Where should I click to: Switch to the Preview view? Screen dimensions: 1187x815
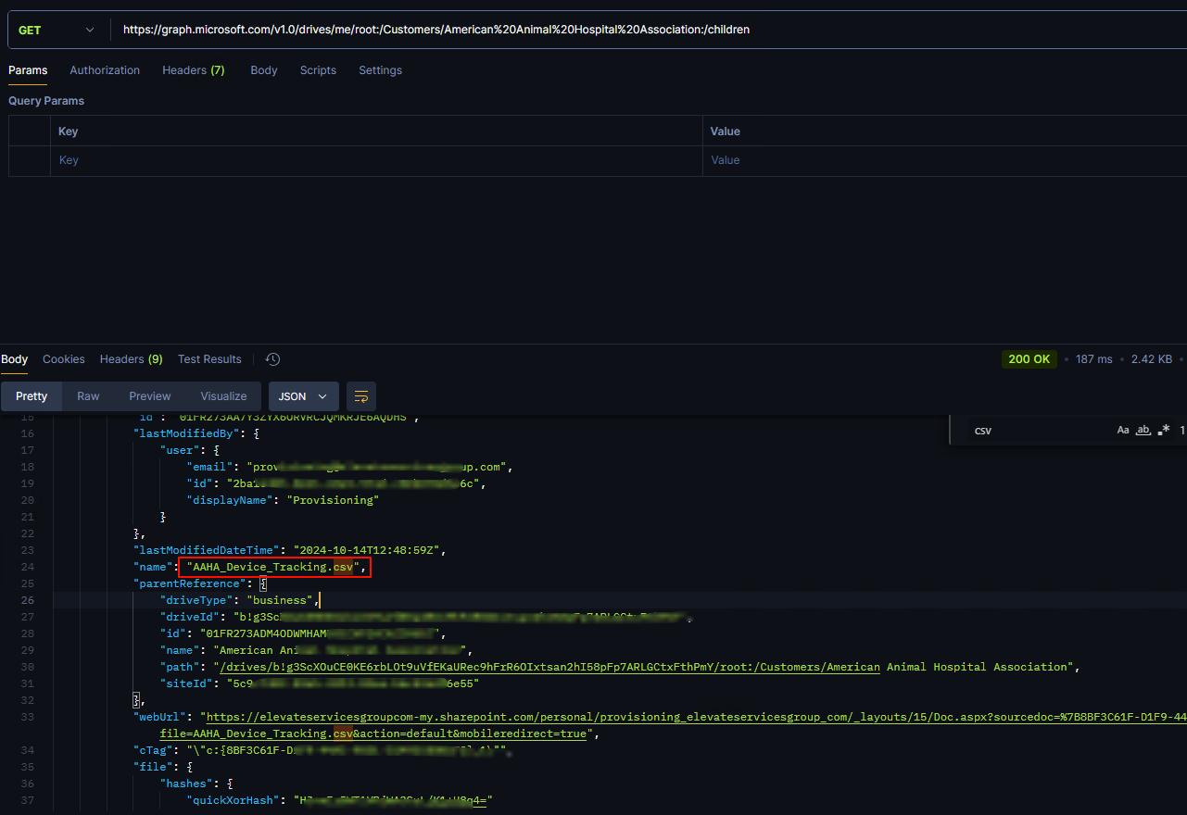(150, 396)
